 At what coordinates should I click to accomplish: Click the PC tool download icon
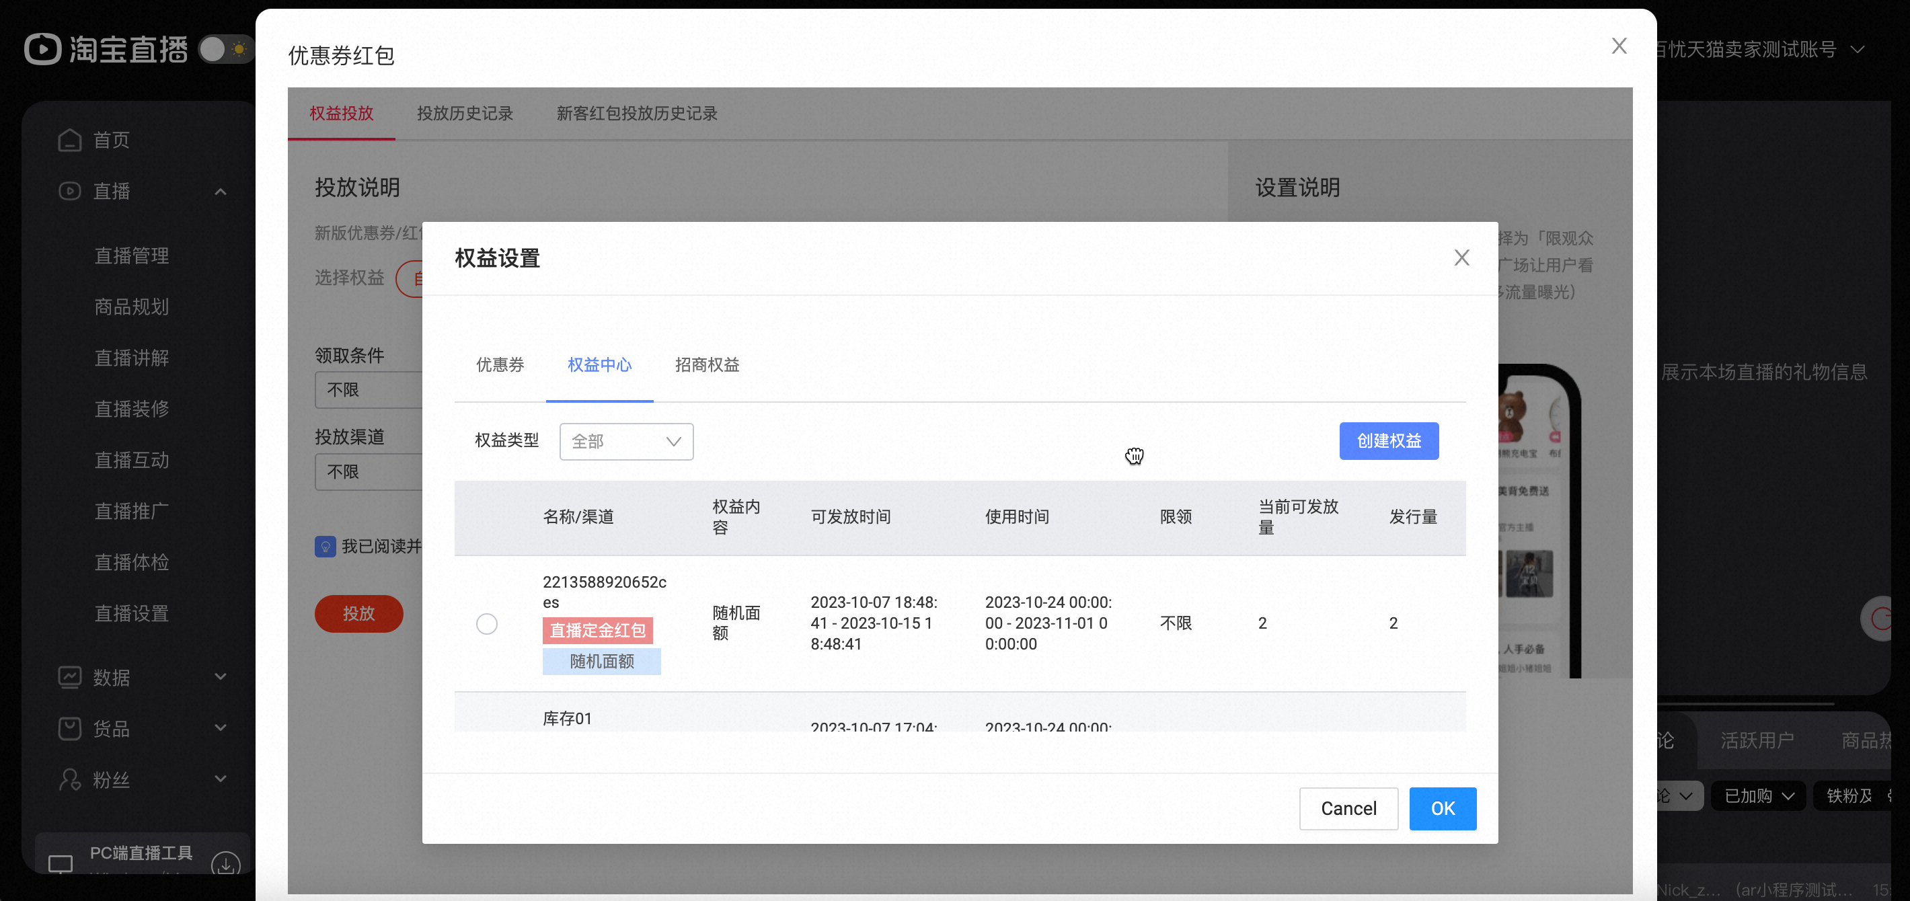pyautogui.click(x=225, y=864)
